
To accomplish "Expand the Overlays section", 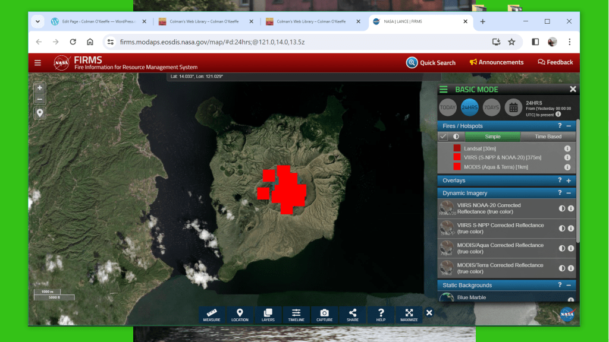I will tap(569, 180).
